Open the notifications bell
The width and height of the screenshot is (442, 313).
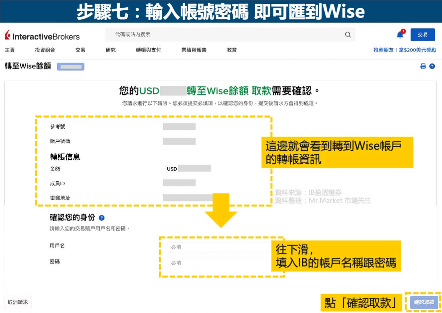[x=400, y=35]
